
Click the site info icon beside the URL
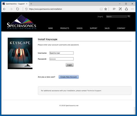pyautogui.click(x=26, y=9)
